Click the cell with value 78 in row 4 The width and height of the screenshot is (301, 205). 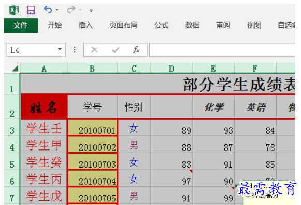pos(255,145)
